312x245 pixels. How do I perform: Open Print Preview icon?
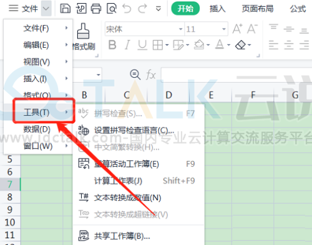pyautogui.click(x=112, y=9)
